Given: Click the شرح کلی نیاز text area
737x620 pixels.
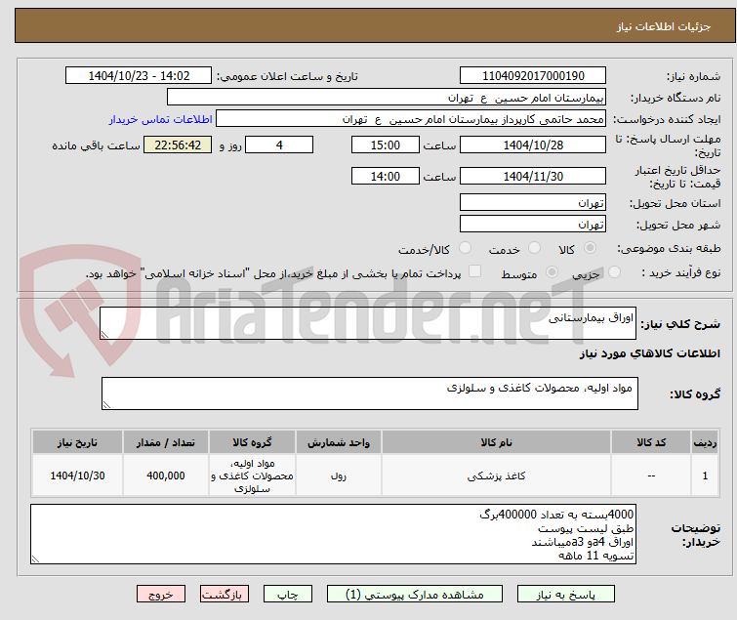Looking at the screenshot, I should pos(368,323).
